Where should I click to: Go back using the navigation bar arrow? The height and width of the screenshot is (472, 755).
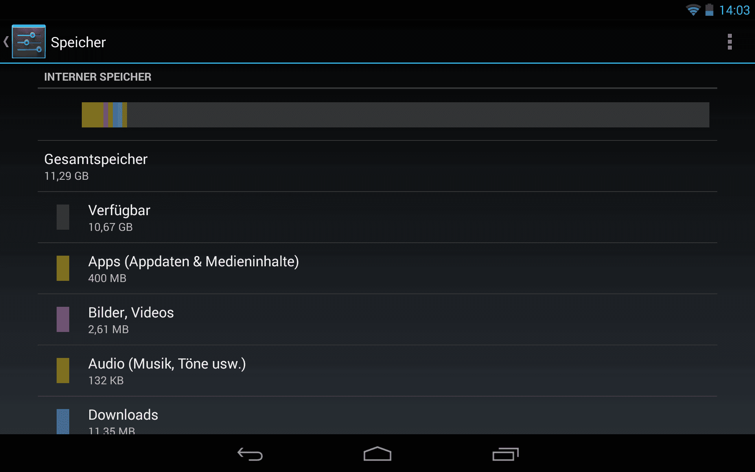point(250,454)
